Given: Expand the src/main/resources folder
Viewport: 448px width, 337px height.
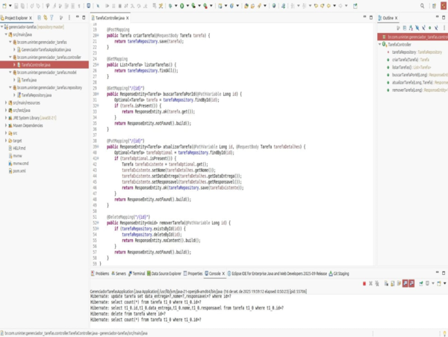Looking at the screenshot, I should (x=7, y=102).
